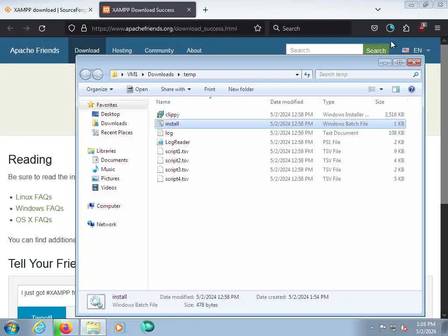
Task: Close the XAMPP Download Success tab
Action: (189, 10)
